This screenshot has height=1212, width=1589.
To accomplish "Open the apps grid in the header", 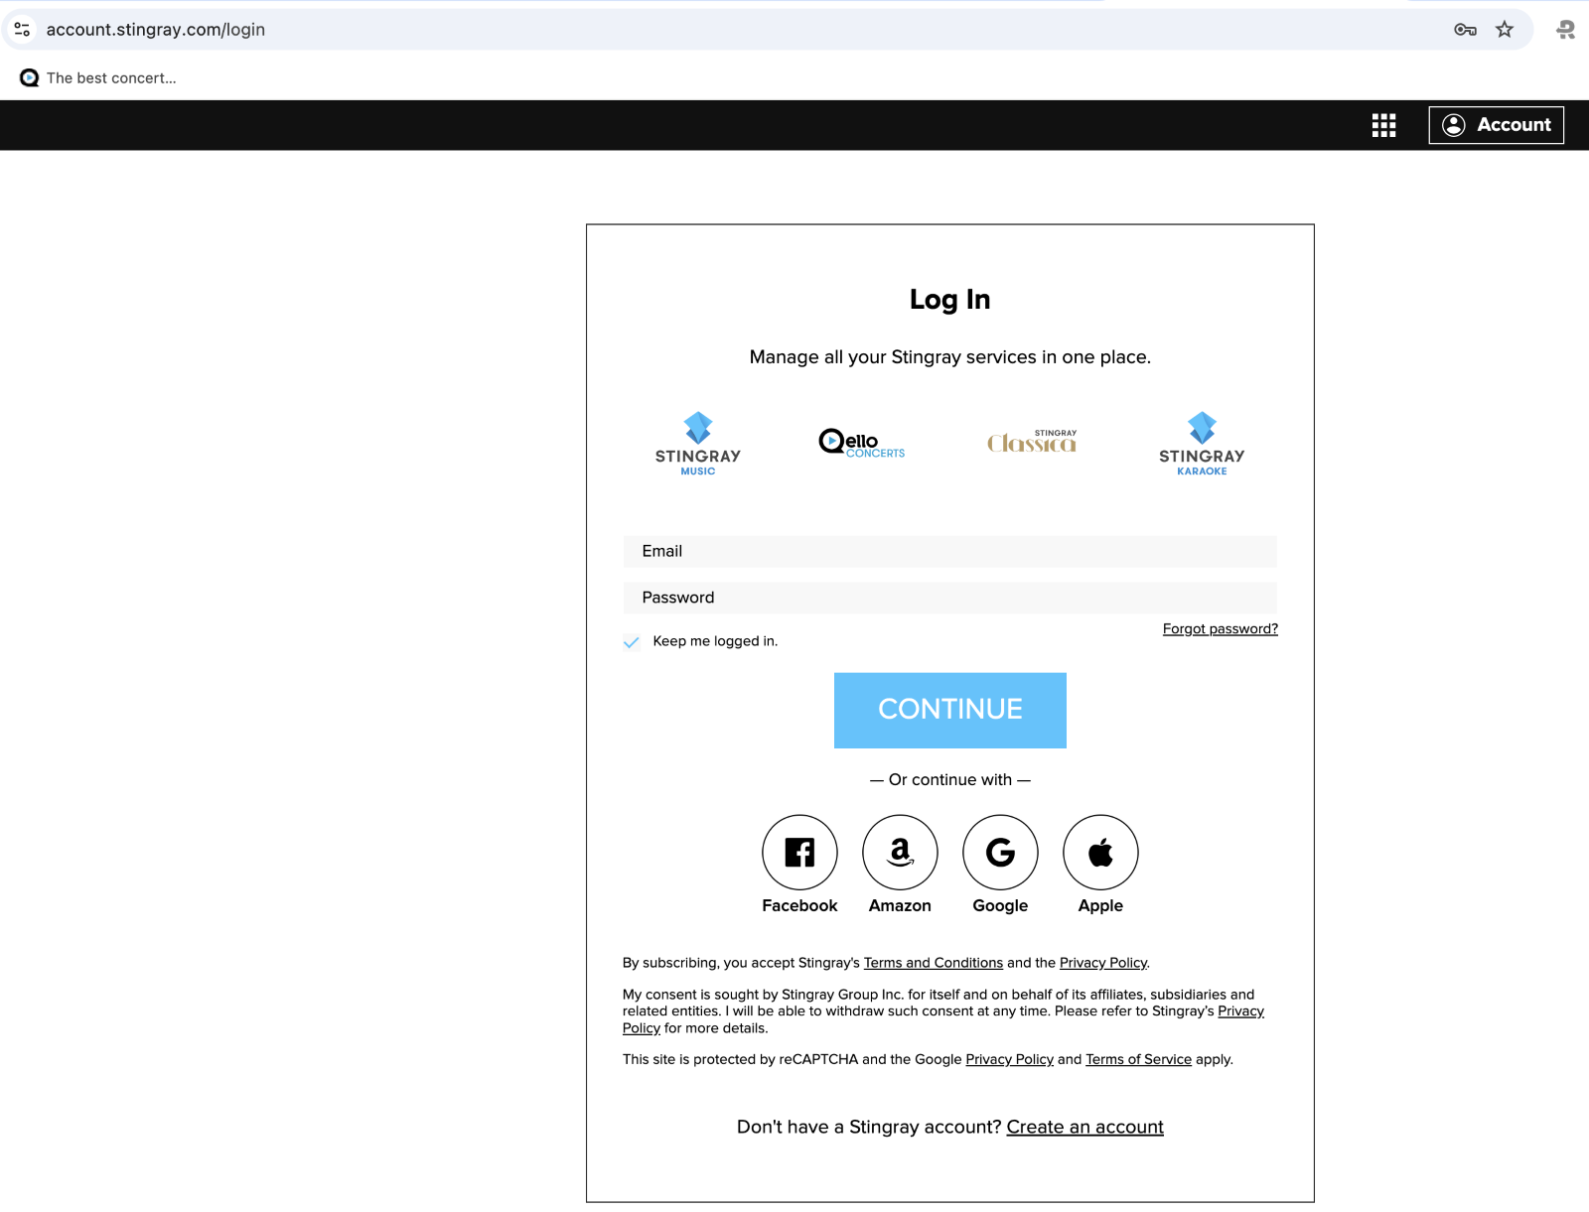I will point(1383,125).
